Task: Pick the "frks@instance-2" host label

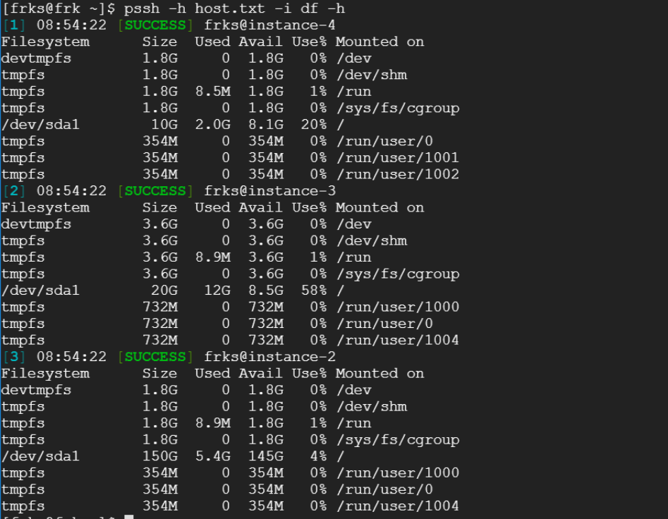Action: click(x=269, y=357)
